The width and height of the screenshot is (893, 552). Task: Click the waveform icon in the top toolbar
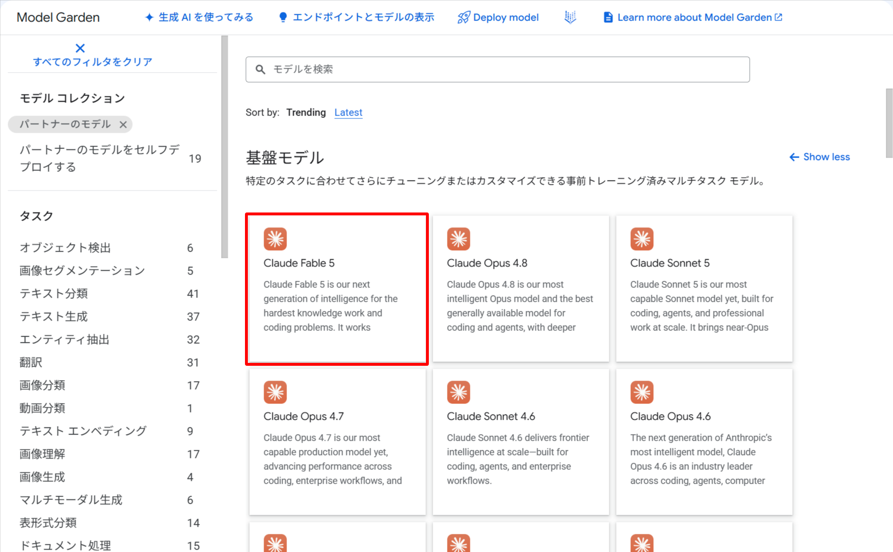tap(570, 17)
